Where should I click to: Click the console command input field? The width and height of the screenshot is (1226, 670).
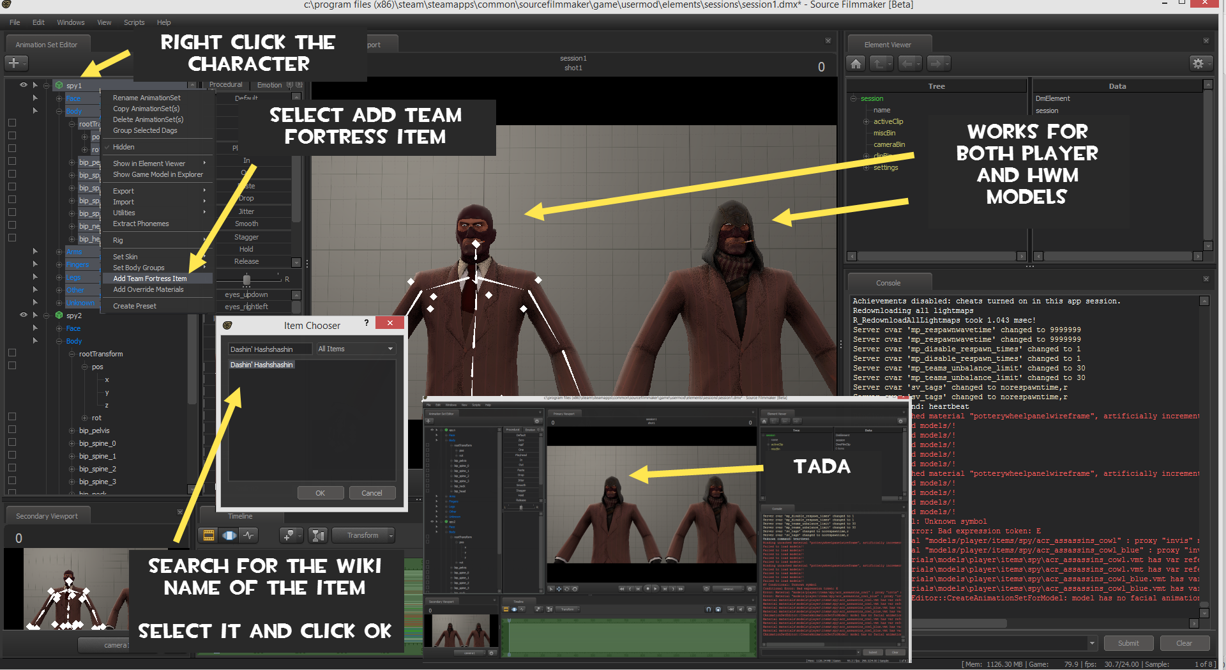point(1001,643)
